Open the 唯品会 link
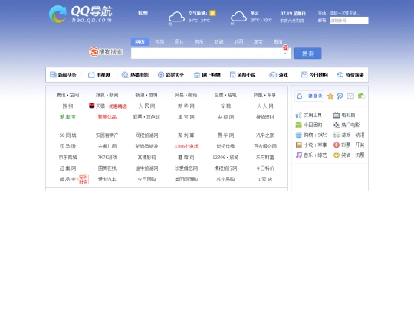 (x=67, y=179)
